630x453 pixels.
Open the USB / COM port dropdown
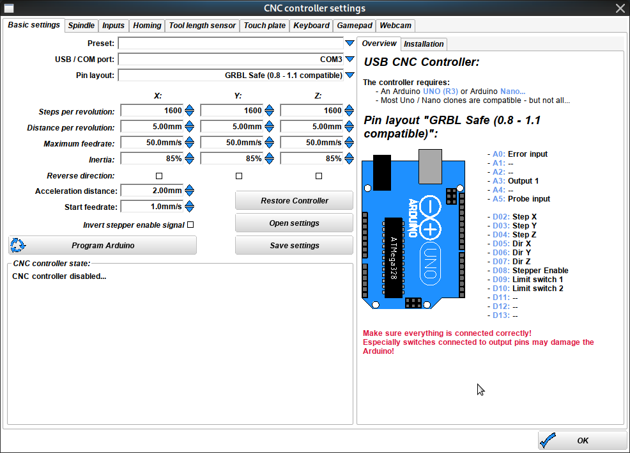tap(350, 60)
